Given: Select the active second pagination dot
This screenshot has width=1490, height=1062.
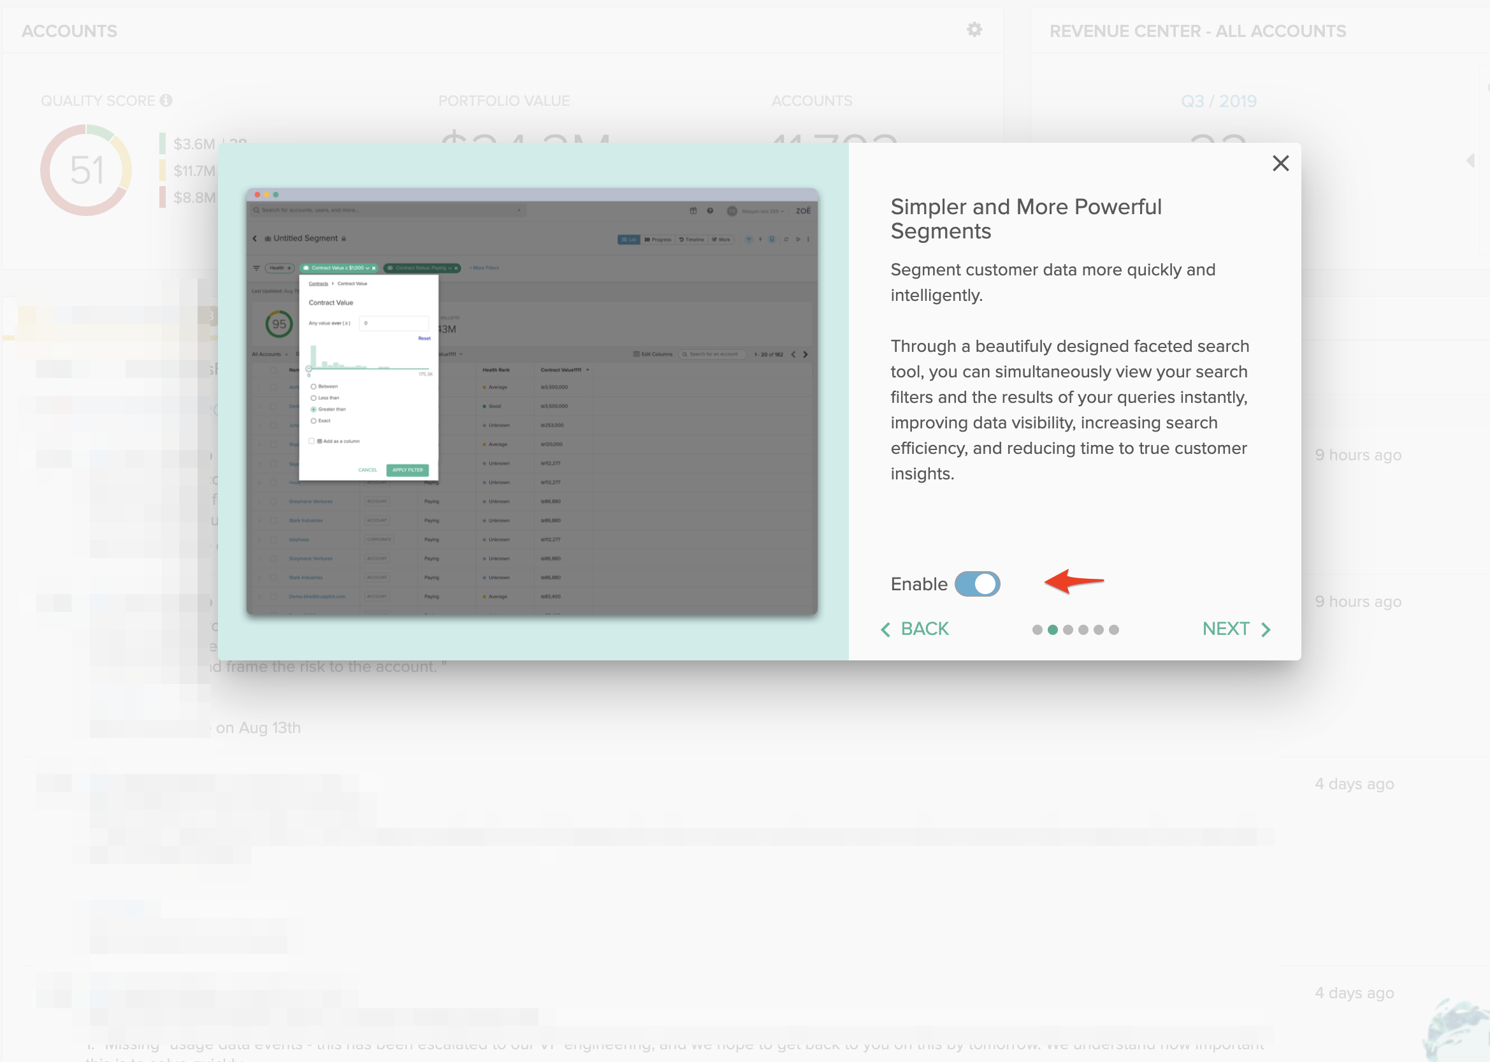Looking at the screenshot, I should [1053, 630].
